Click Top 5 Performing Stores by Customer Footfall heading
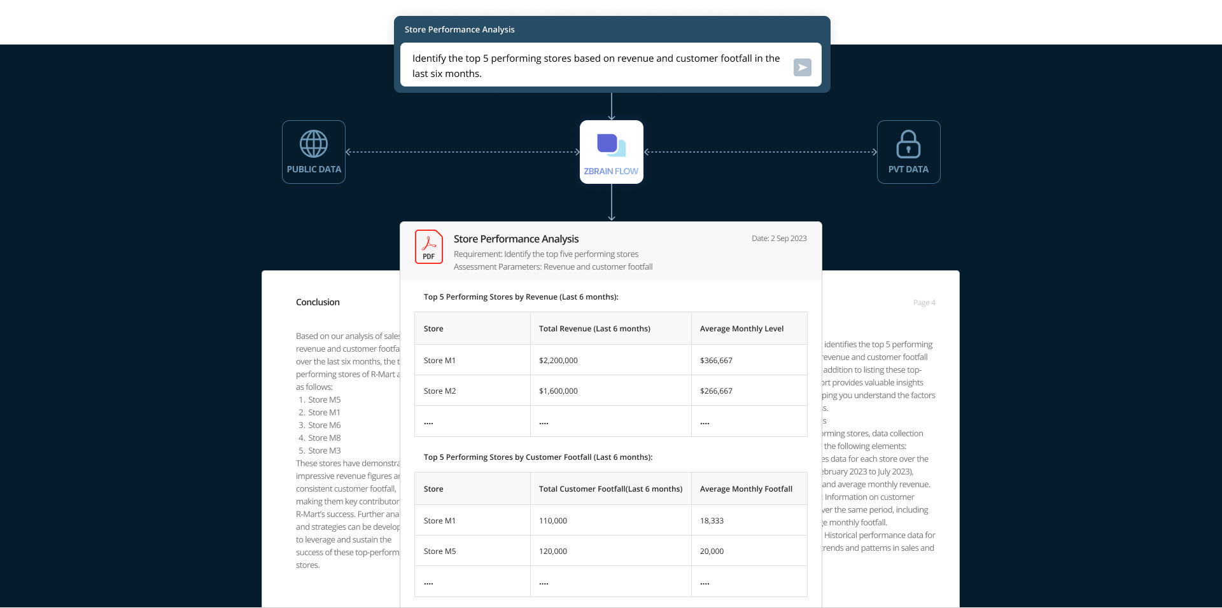 coord(538,457)
